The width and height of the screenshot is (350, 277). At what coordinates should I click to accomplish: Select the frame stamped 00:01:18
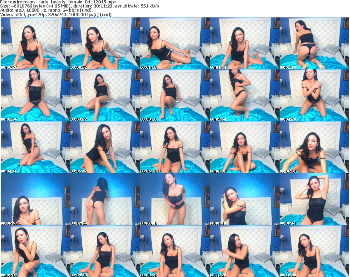click(x=175, y=43)
